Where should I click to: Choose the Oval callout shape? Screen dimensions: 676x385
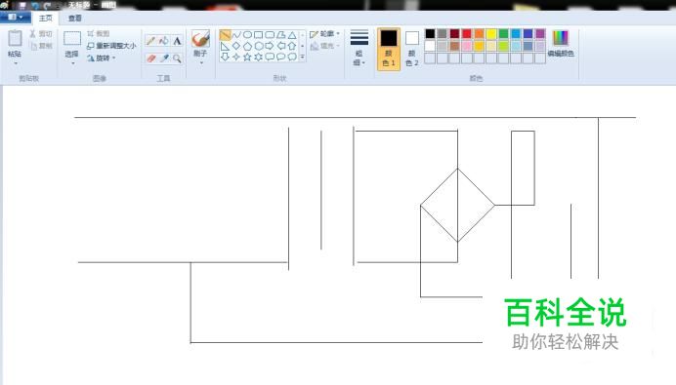[281, 57]
